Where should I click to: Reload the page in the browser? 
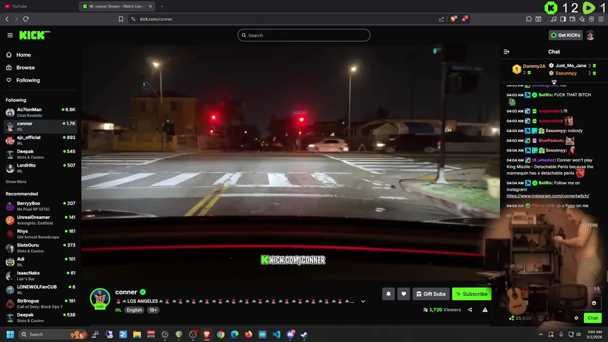pyautogui.click(x=26, y=19)
